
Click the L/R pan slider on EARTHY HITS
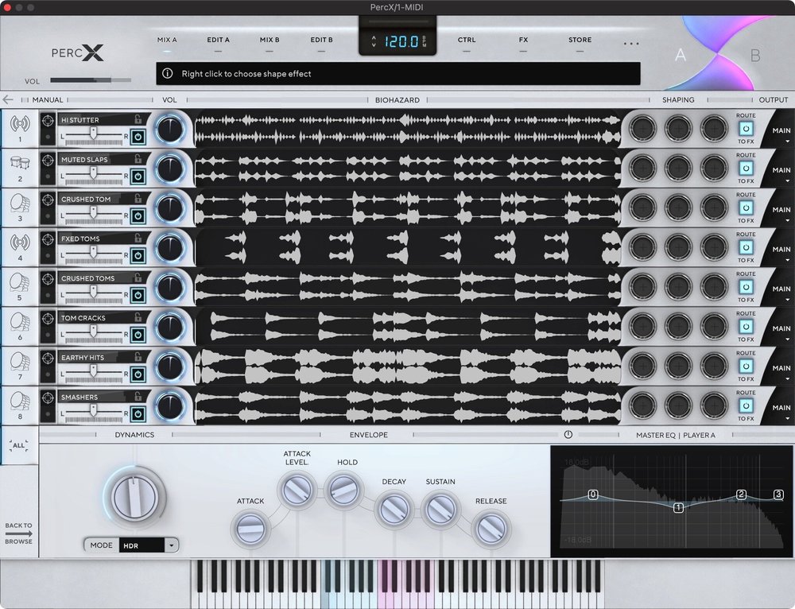point(94,373)
